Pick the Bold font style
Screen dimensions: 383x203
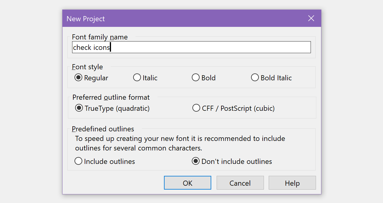pyautogui.click(x=196, y=78)
